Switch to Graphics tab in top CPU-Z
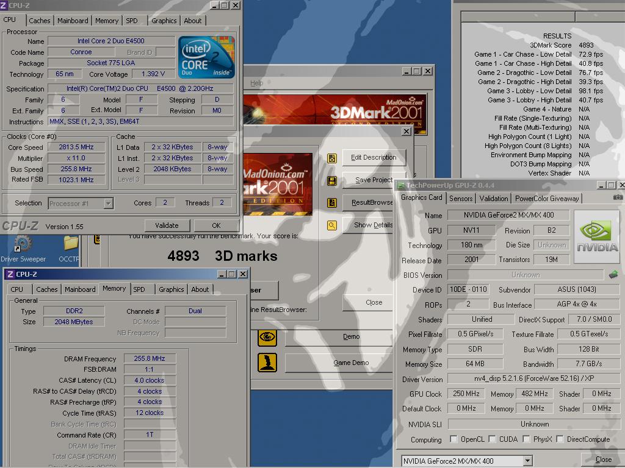The height and width of the screenshot is (468, 625). pos(164,21)
